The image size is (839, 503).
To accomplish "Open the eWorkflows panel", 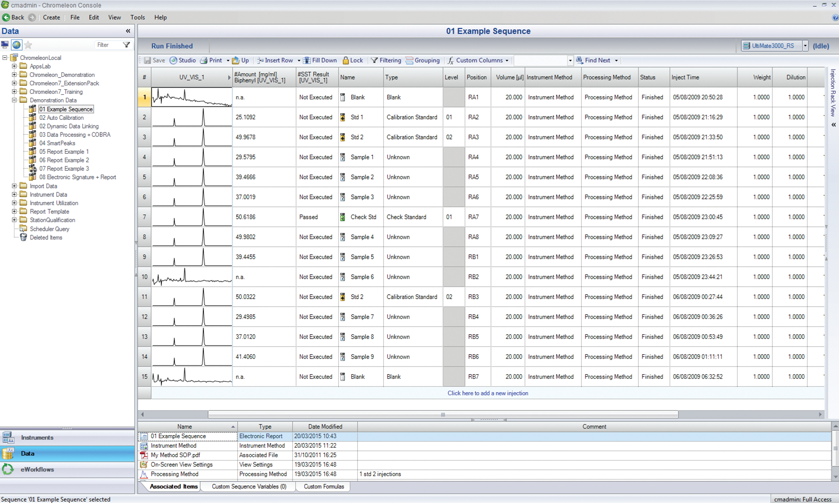I will click(x=35, y=469).
